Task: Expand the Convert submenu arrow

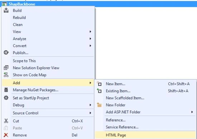Action: coord(90,46)
